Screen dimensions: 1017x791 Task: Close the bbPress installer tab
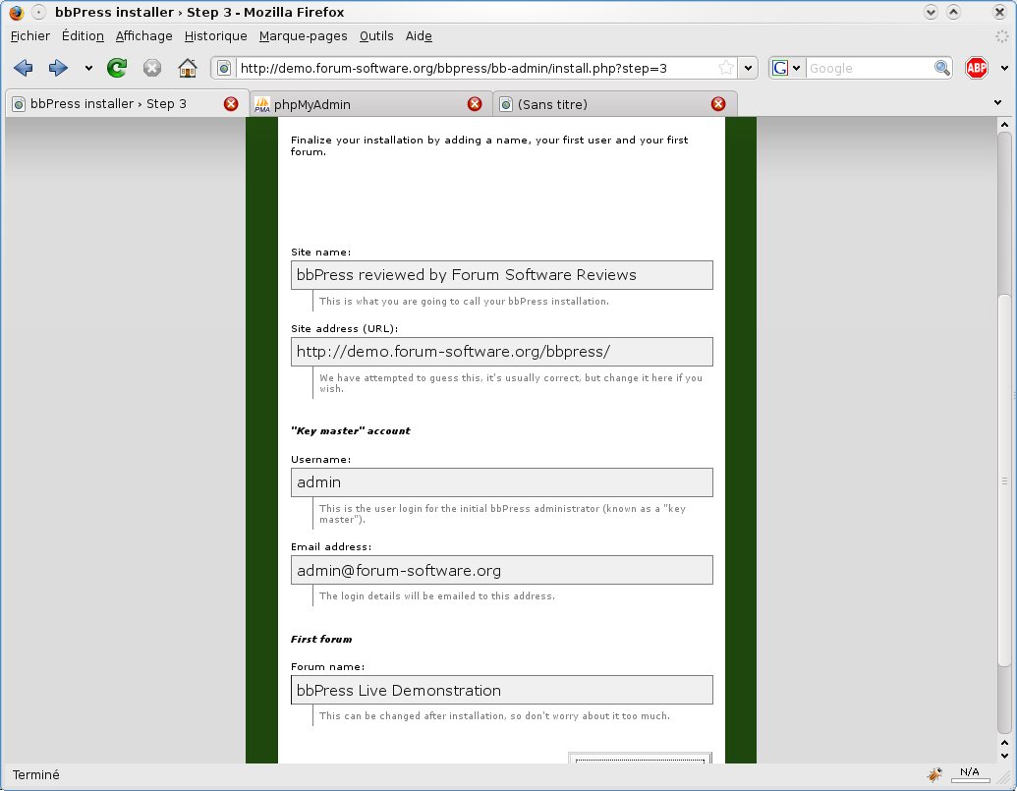(x=231, y=104)
